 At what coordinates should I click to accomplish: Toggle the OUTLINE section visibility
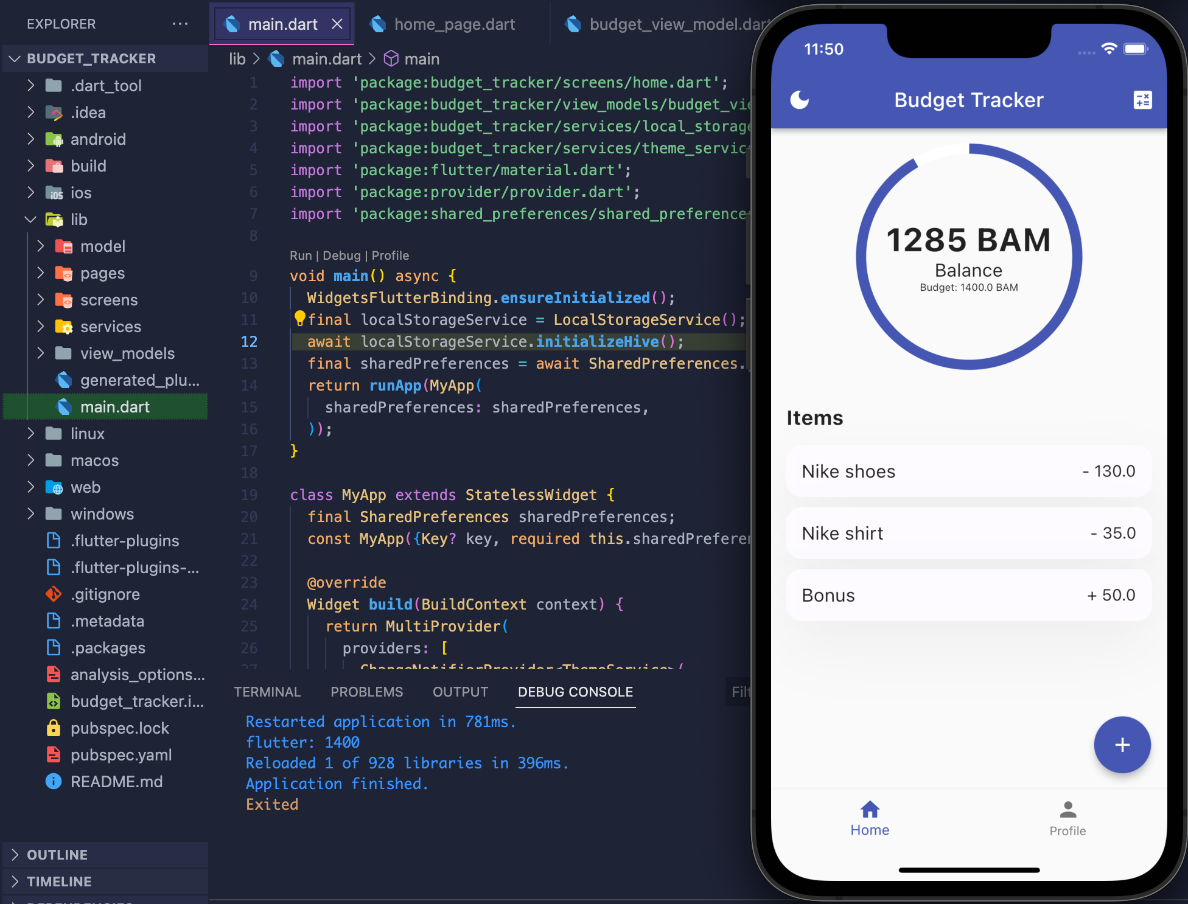coord(57,855)
